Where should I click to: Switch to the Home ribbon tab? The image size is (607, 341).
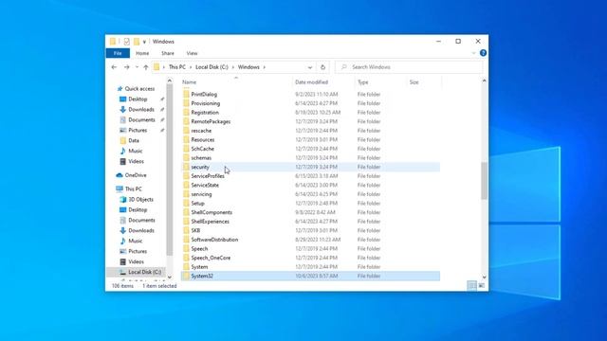(x=142, y=53)
